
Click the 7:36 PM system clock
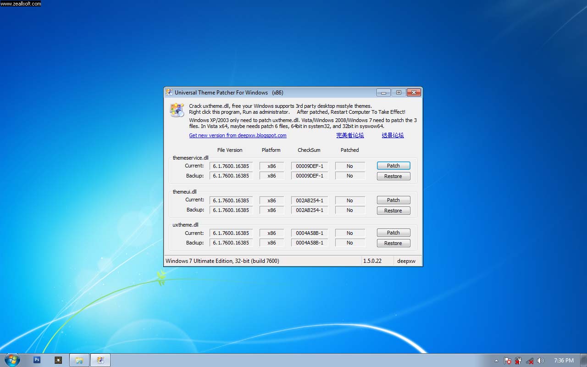coord(564,361)
